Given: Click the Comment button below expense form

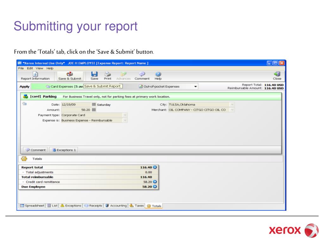Looking at the screenshot, I should pyautogui.click(x=35, y=150).
